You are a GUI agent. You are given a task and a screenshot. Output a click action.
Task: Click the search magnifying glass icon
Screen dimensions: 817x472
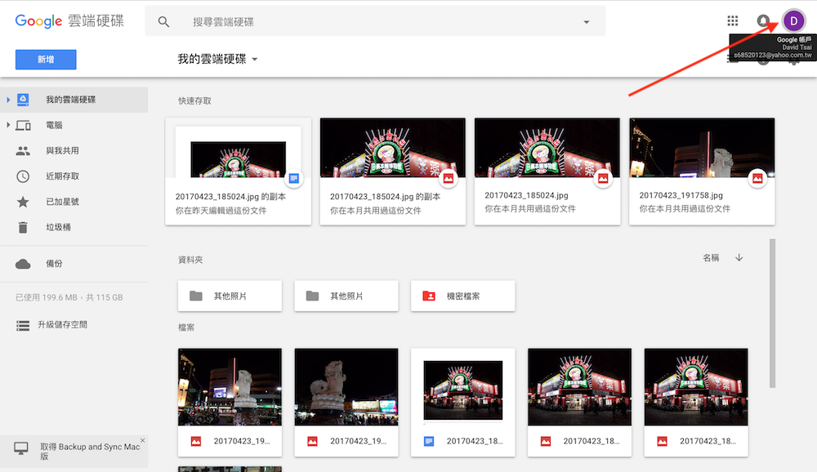(163, 21)
